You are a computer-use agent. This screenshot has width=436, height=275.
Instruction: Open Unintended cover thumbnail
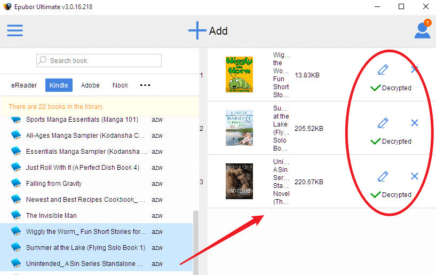[x=239, y=182]
